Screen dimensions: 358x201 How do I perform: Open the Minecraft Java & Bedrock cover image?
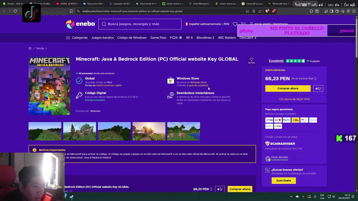[x=50, y=86]
